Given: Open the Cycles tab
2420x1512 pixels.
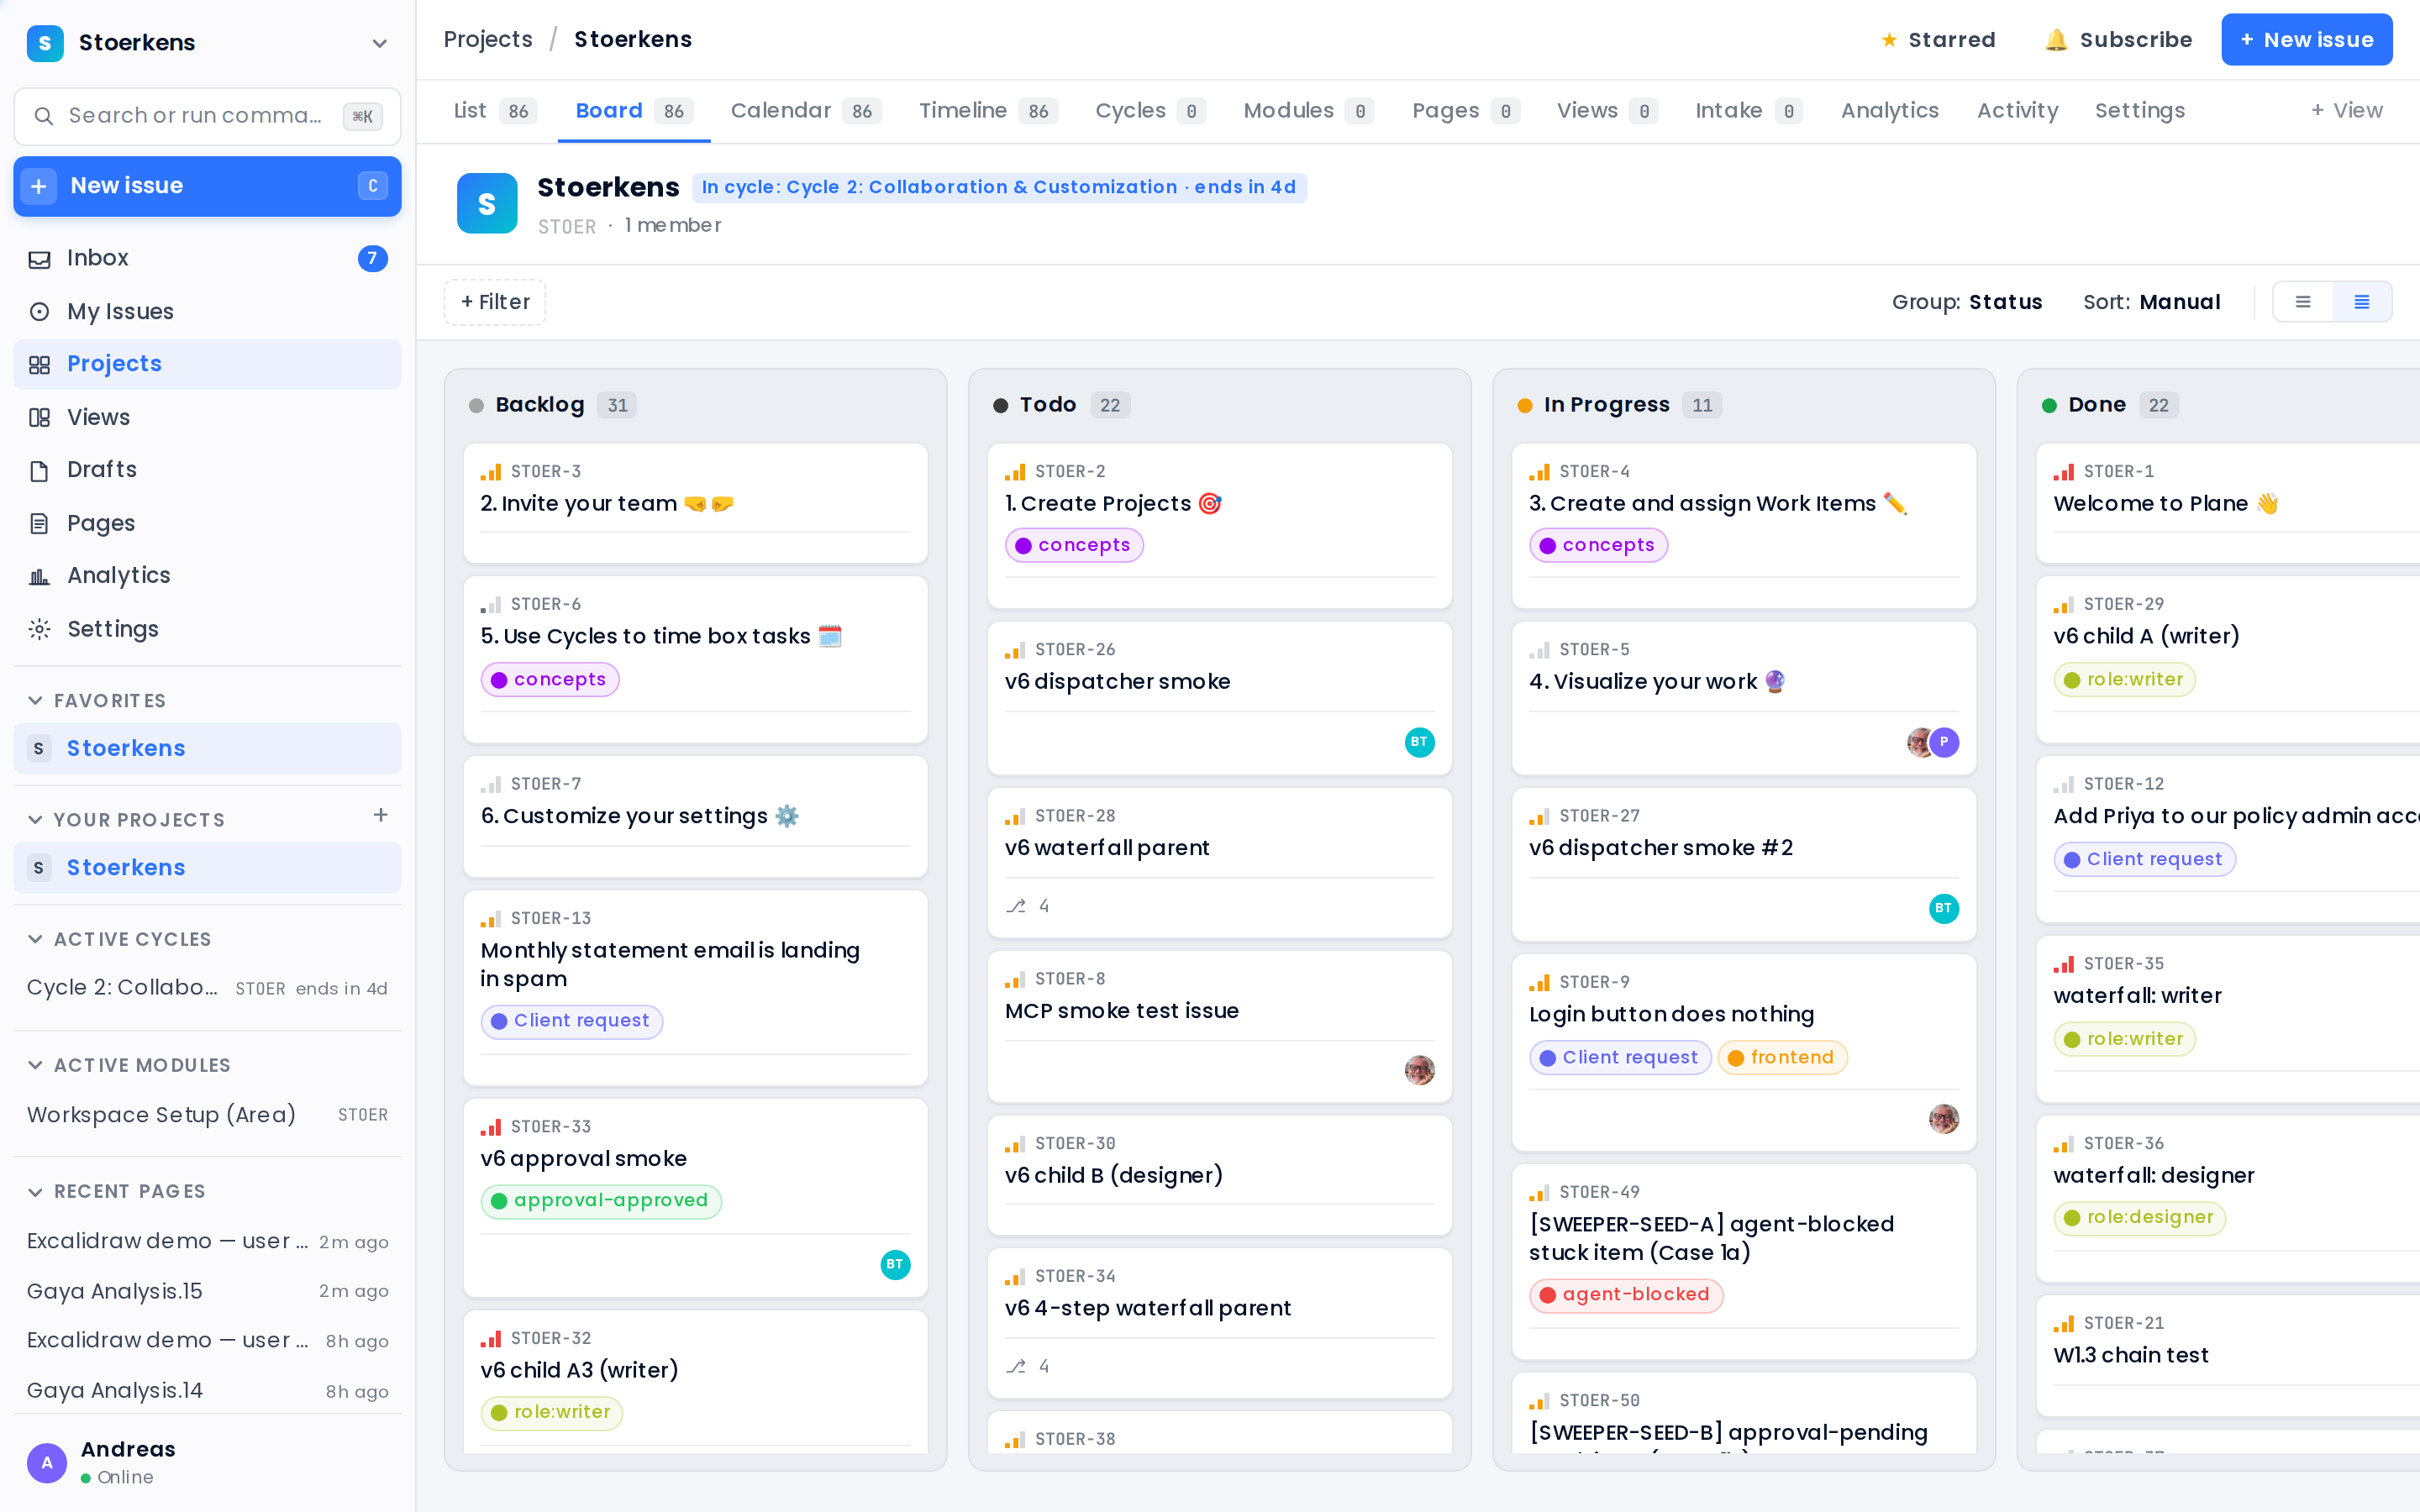Looking at the screenshot, I should coord(1150,111).
